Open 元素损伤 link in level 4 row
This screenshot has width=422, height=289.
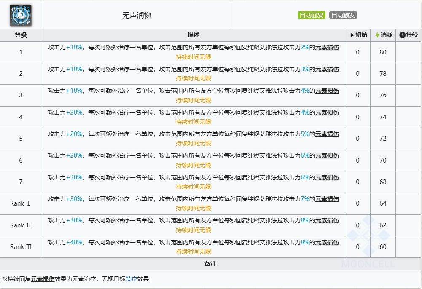327,112
